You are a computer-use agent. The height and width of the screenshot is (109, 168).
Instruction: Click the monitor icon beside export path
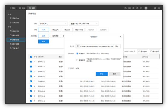pos(78,46)
